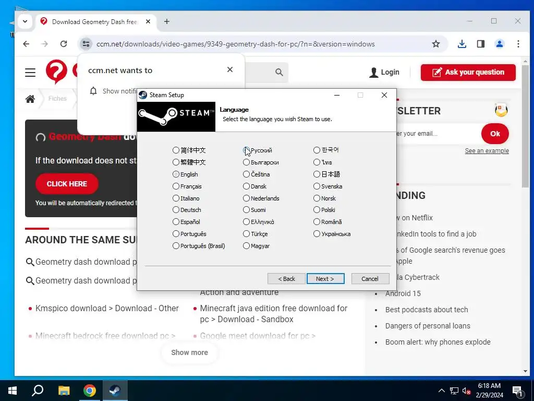Pick Svenska language option
The height and width of the screenshot is (401, 534).
(317, 186)
